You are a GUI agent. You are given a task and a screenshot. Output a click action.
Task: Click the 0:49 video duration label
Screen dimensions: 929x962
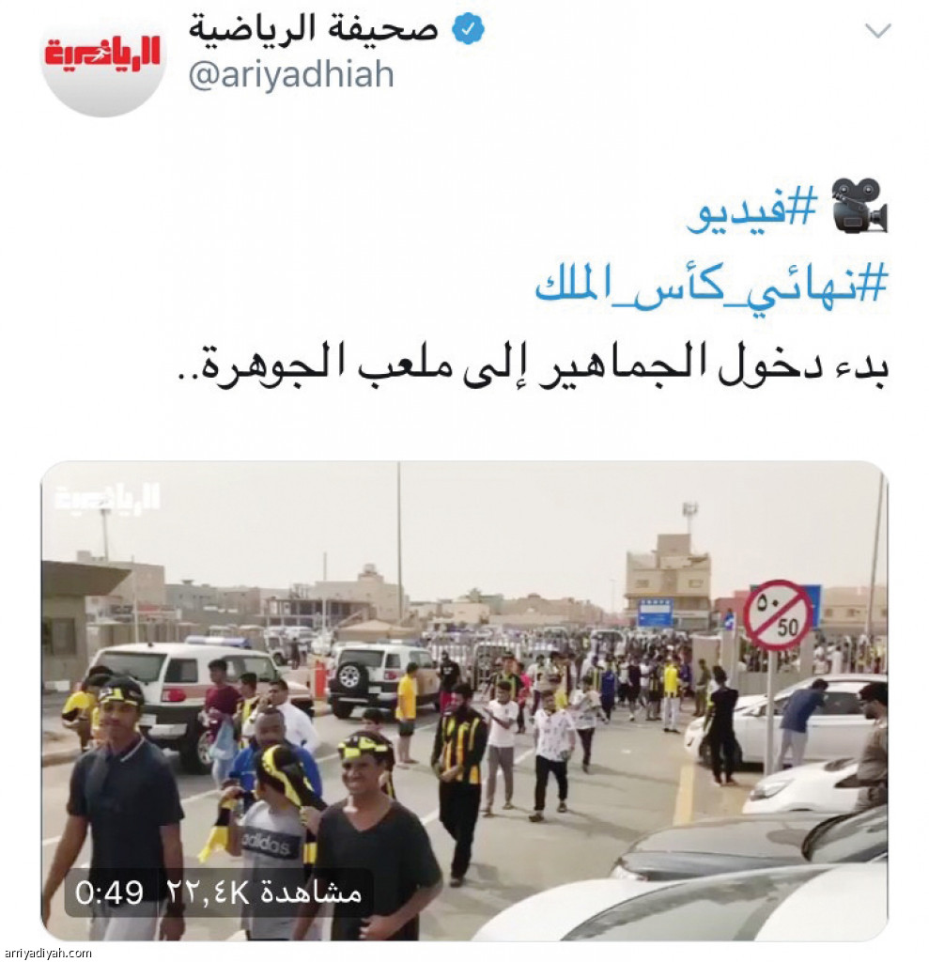point(109,892)
